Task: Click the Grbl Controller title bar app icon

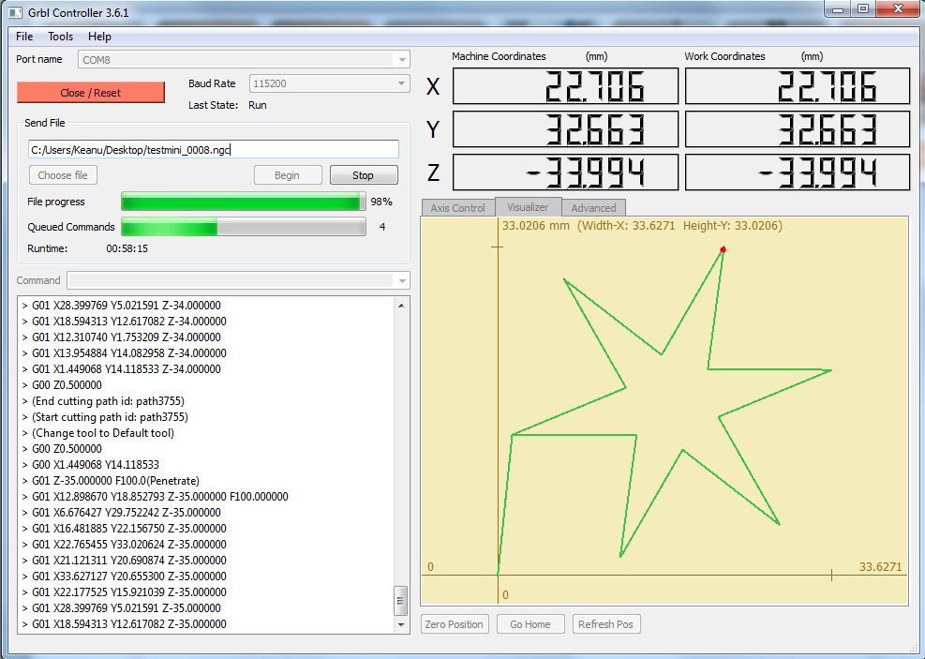Action: pyautogui.click(x=16, y=12)
